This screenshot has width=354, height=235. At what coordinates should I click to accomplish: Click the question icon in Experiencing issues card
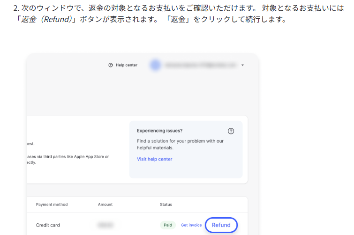231,131
